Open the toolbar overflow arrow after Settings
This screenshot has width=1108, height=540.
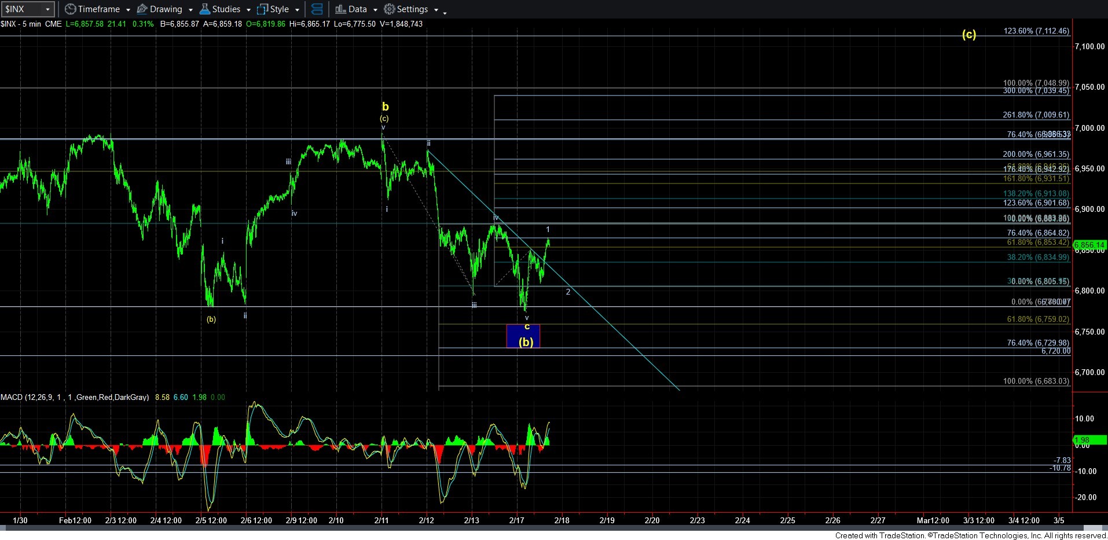[445, 12]
